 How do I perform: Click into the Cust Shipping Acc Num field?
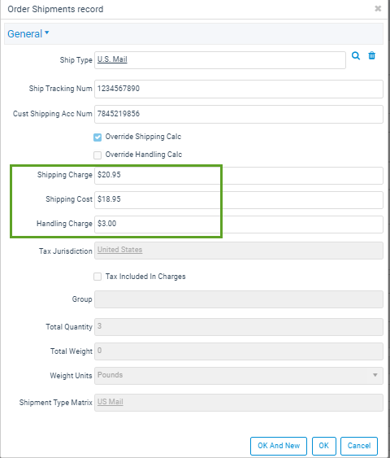239,114
